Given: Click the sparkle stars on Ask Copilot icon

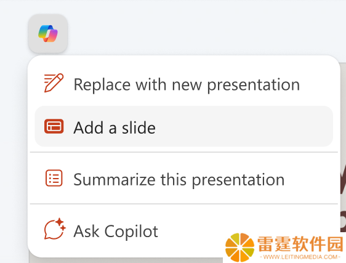Looking at the screenshot, I should click(60, 224).
